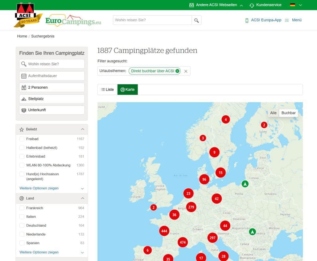Collapse the Beliebt filter section

pos(52,129)
